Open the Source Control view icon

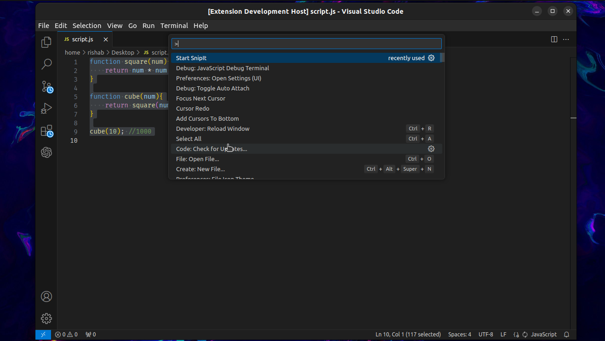point(46,86)
